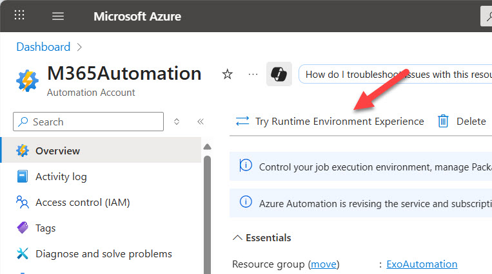Click the Overview gear icon
Viewport: 492px width, 274px height.
tap(23, 151)
